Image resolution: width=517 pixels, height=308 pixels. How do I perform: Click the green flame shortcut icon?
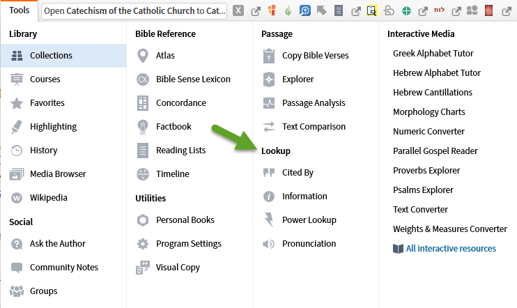288,11
